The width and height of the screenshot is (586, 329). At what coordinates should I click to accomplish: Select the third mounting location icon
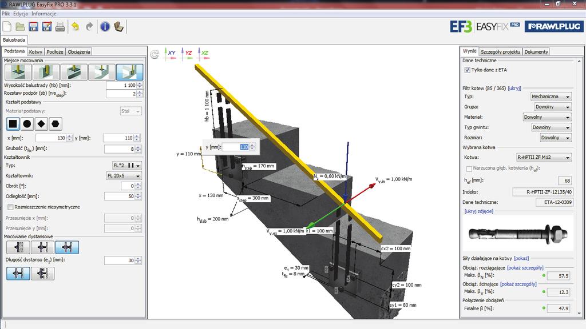(74, 72)
